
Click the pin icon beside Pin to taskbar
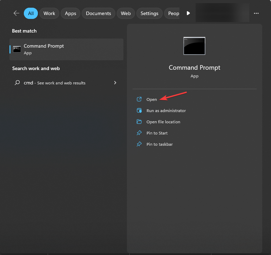click(139, 144)
